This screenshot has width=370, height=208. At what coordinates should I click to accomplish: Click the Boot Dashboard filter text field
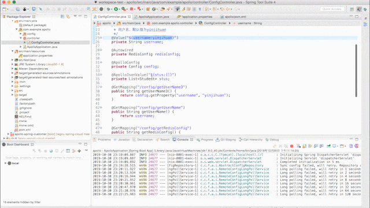click(45, 157)
